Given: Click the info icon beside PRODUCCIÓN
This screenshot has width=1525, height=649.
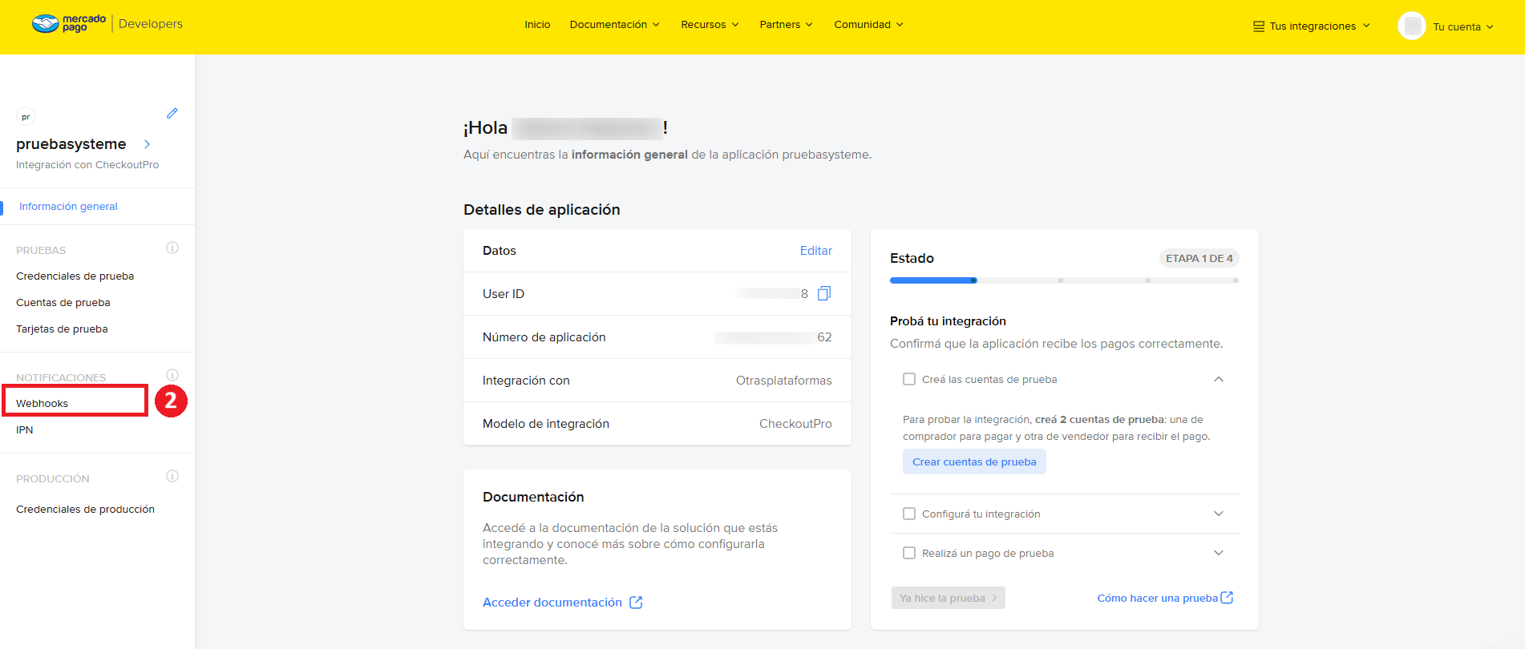Looking at the screenshot, I should point(172,476).
